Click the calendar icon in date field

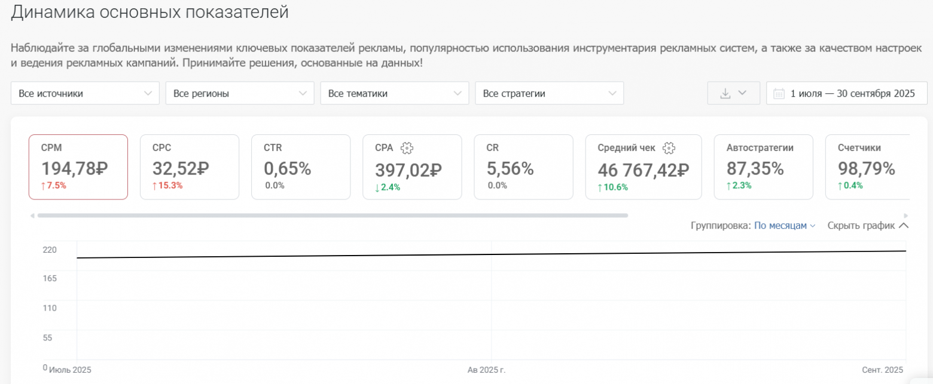779,93
